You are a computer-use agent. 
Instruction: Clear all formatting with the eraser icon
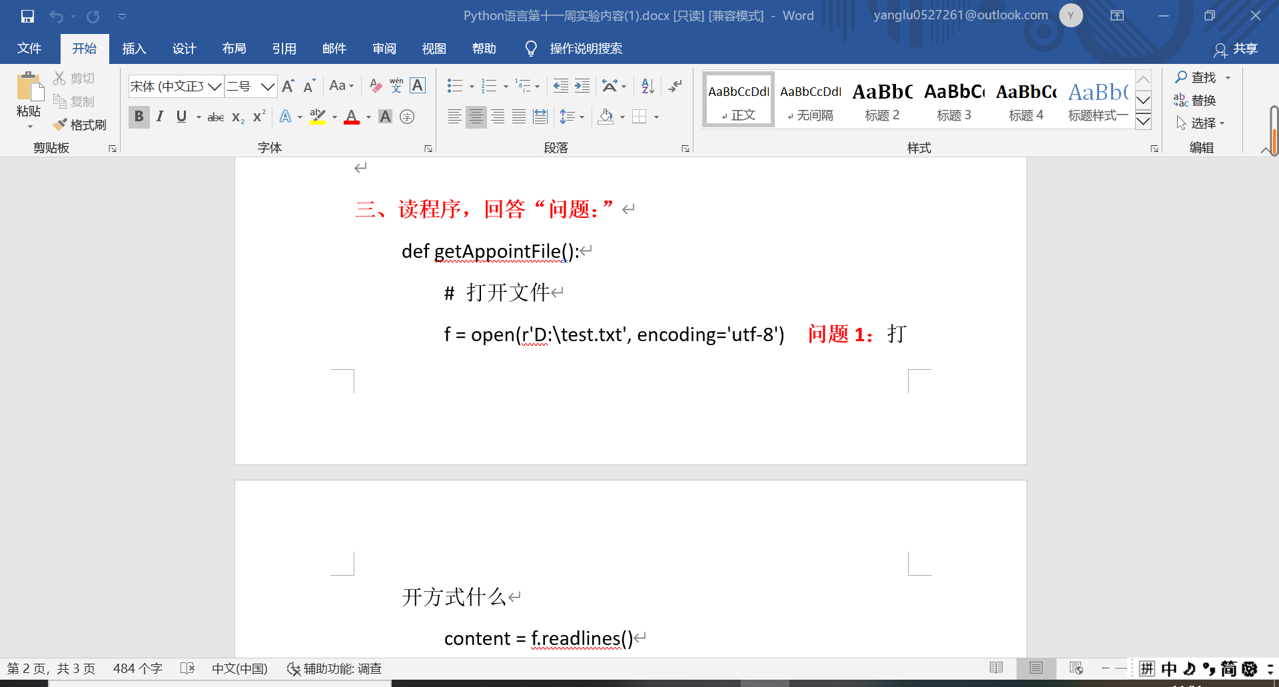376,86
